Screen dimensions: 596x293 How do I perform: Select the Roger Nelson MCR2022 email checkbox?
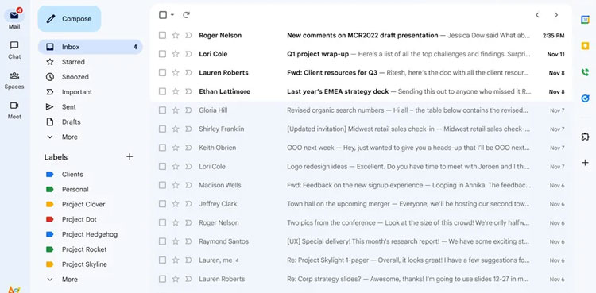tap(162, 35)
